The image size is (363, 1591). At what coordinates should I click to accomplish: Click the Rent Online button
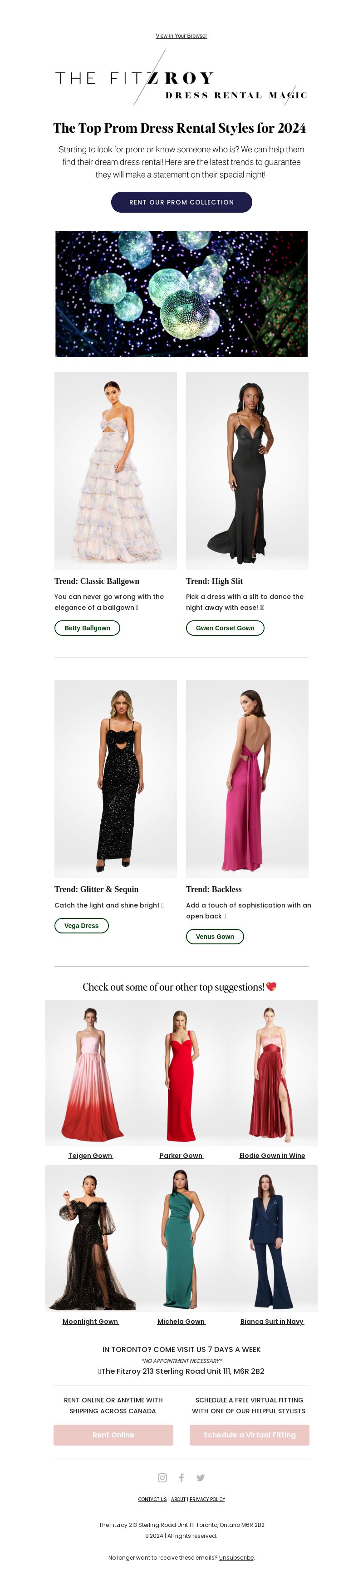coord(113,1435)
